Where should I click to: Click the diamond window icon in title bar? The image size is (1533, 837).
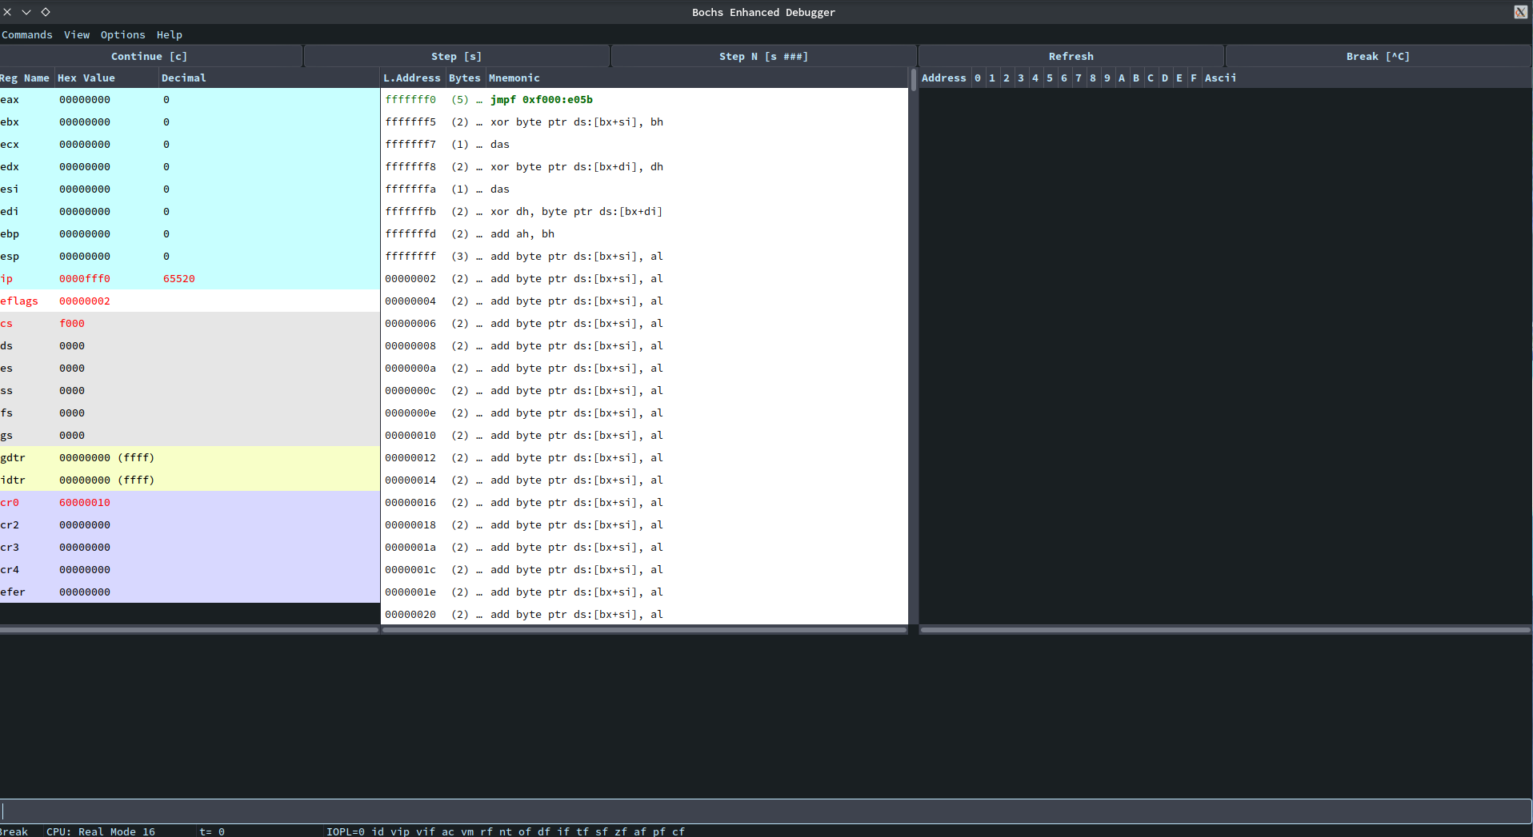click(46, 12)
